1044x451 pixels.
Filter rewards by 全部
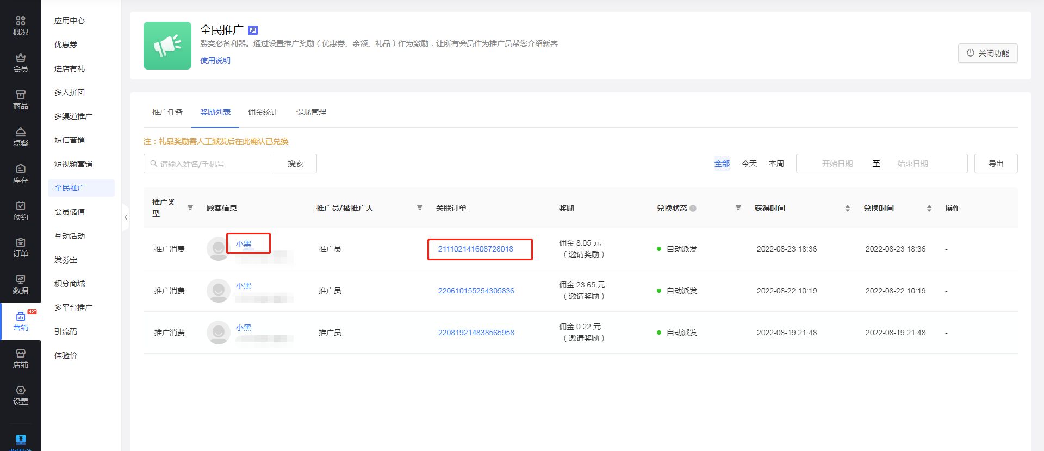(722, 164)
